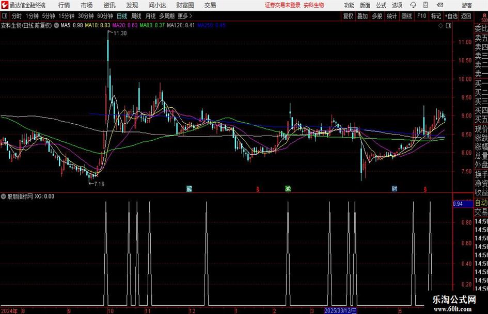
Task: Add stock via +自选 button
Action: pyautogui.click(x=451, y=16)
